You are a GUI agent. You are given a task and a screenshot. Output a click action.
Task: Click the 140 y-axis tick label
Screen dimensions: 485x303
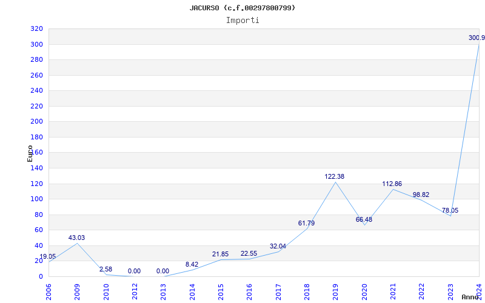[x=36, y=168]
